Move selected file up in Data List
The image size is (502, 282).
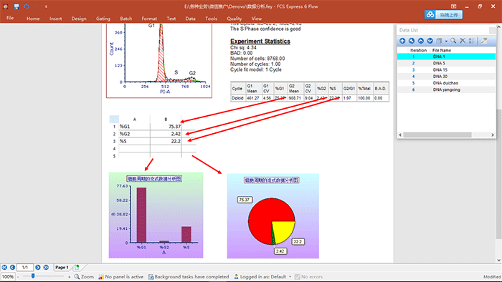(421, 41)
